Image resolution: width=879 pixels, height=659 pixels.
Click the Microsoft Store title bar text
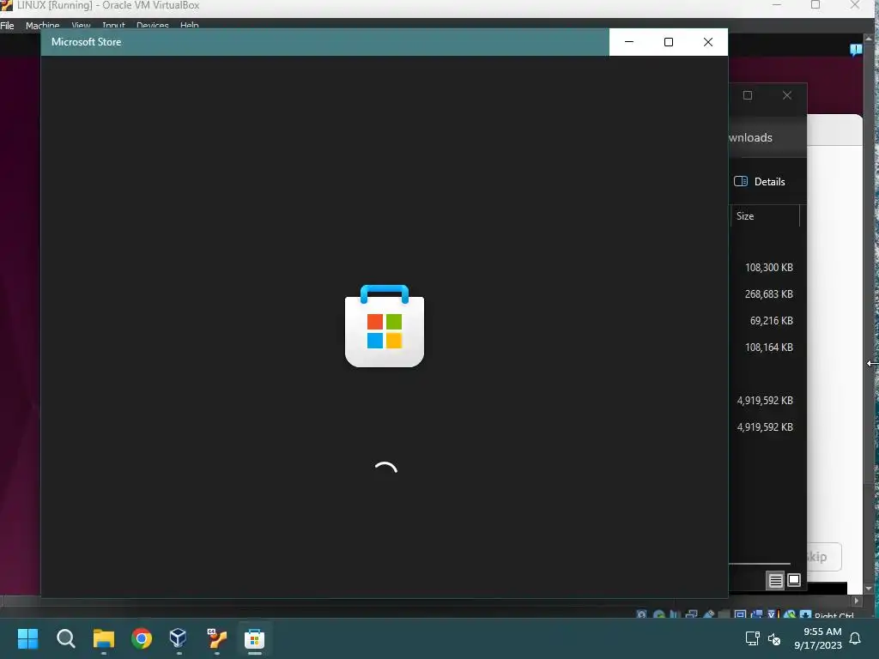click(87, 42)
